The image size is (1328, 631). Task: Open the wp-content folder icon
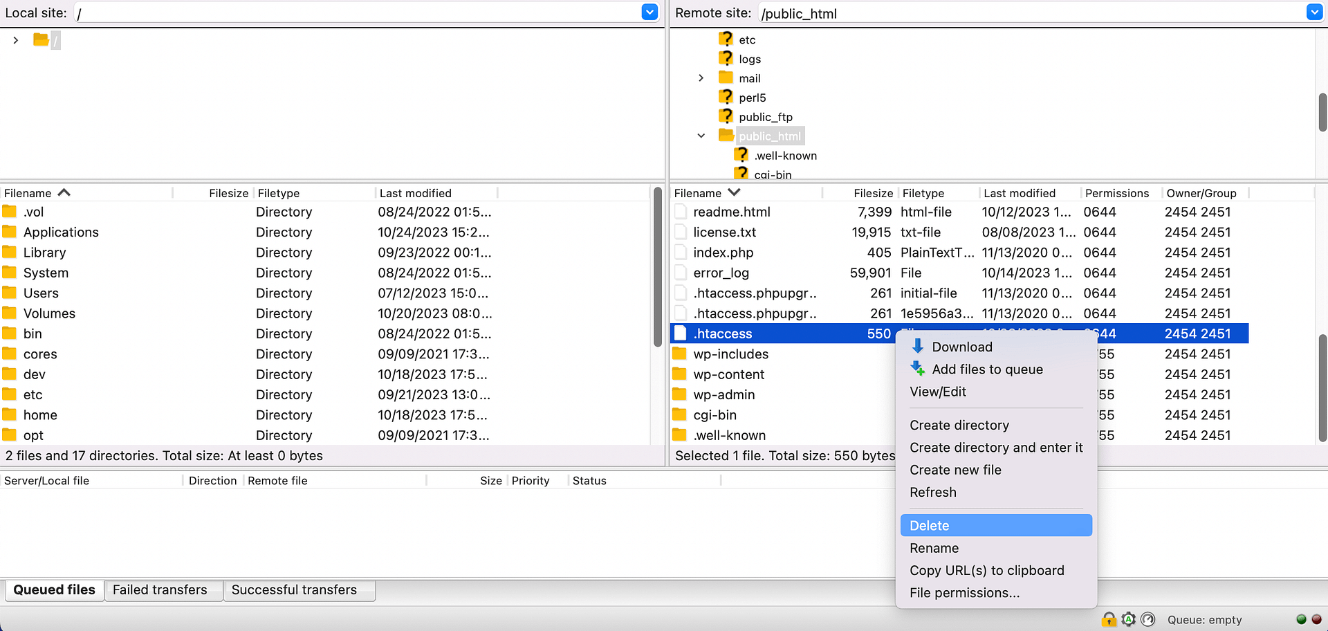681,374
